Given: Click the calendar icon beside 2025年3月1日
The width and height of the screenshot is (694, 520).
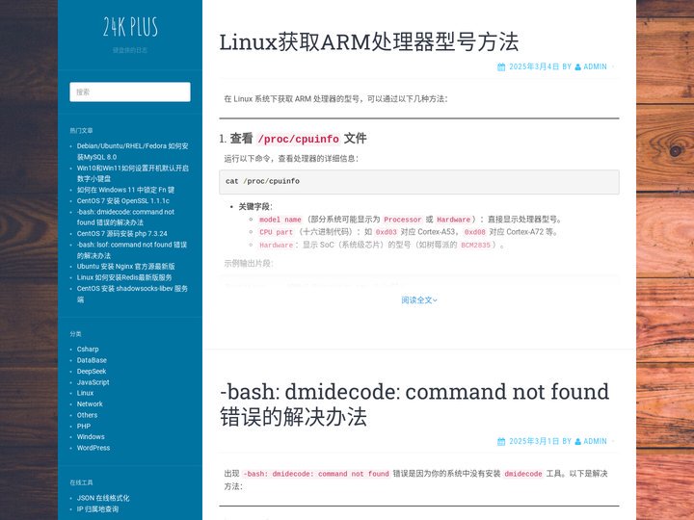Looking at the screenshot, I should (x=501, y=441).
